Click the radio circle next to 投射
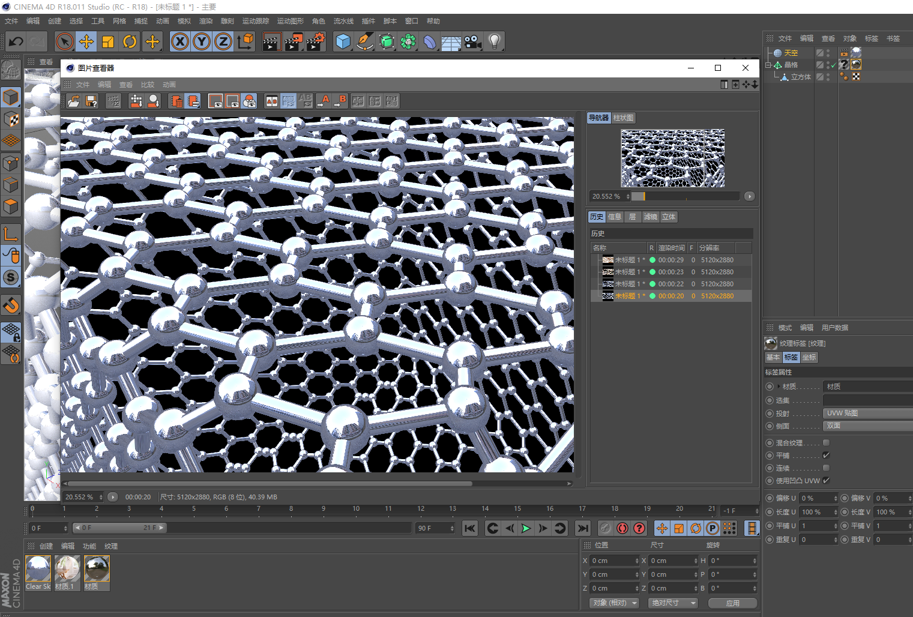Screen dimensions: 913x617 (770, 414)
